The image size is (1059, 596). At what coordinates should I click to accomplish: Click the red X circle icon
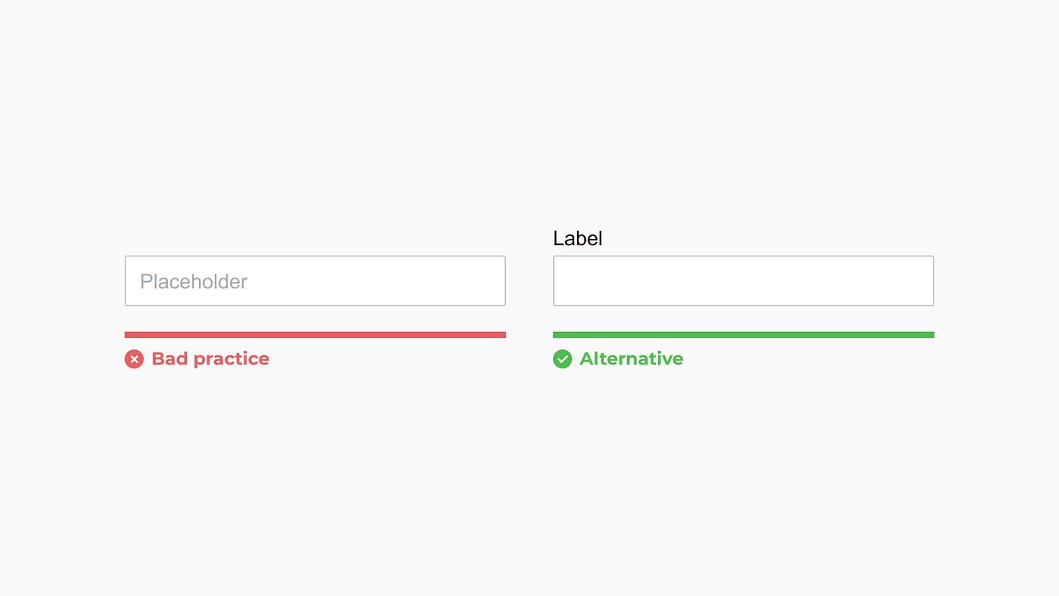click(134, 359)
